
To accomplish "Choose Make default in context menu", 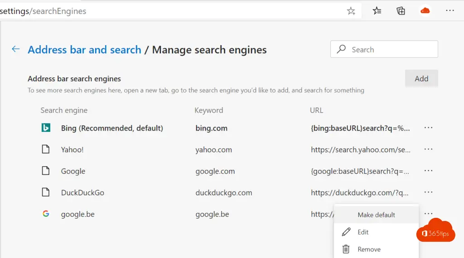I will click(376, 215).
